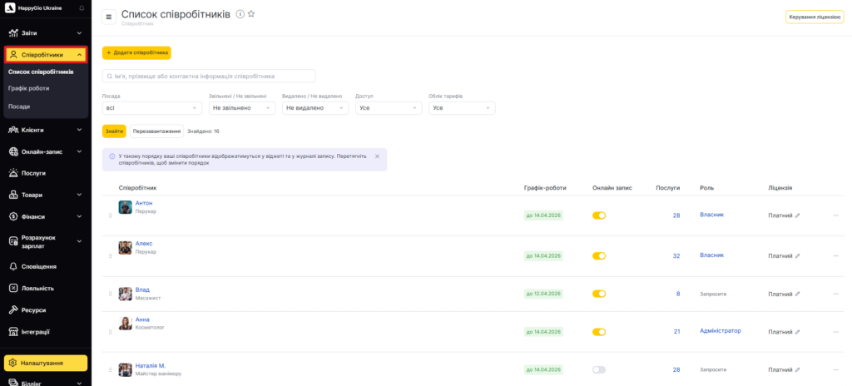Click the Додати співробітника button
The image size is (852, 386).
pos(136,52)
